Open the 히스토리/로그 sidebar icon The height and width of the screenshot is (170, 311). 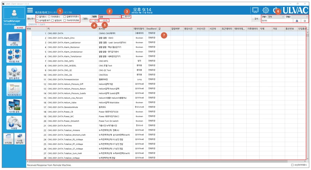(14, 89)
